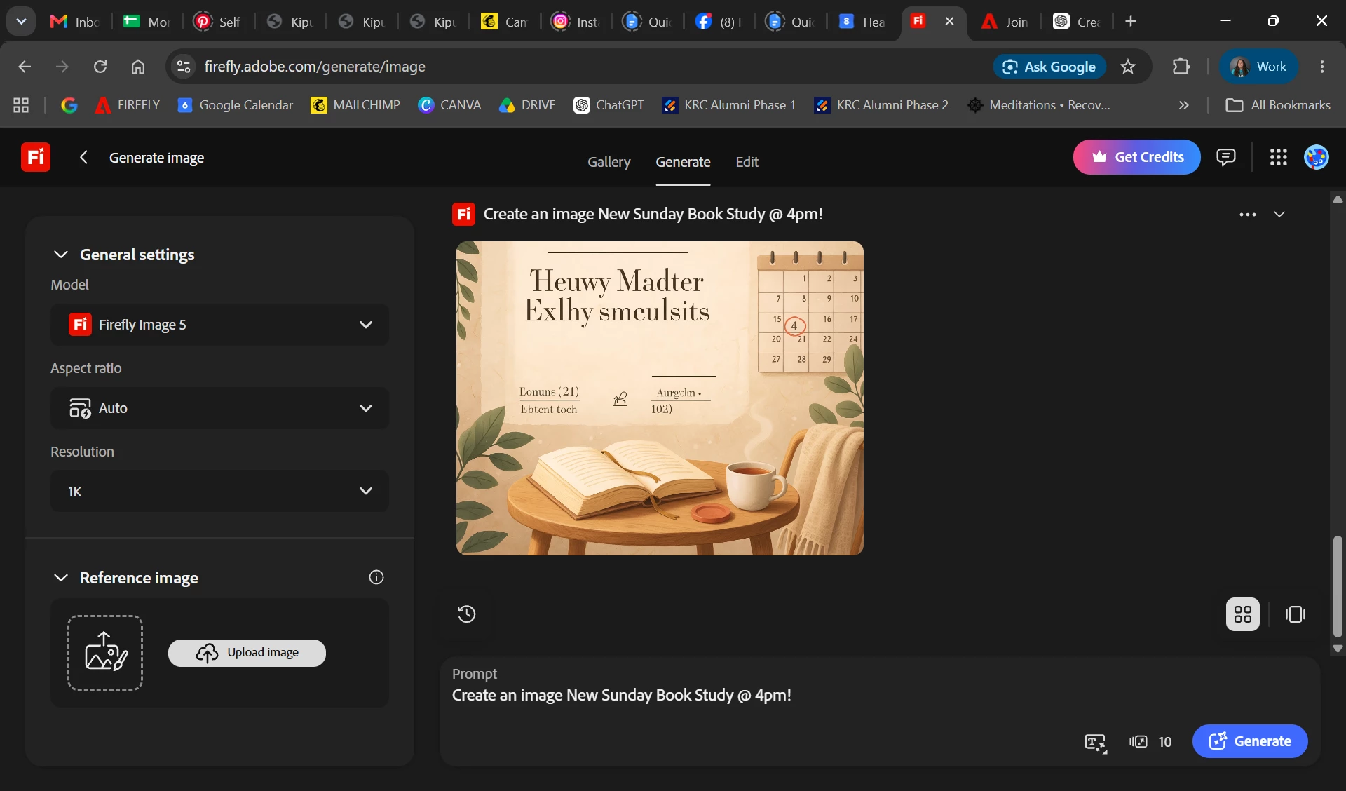
Task: Open the 1K Resolution dropdown
Action: coord(219,492)
